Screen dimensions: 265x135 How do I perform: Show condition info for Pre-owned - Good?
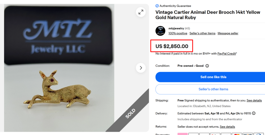[207, 66]
